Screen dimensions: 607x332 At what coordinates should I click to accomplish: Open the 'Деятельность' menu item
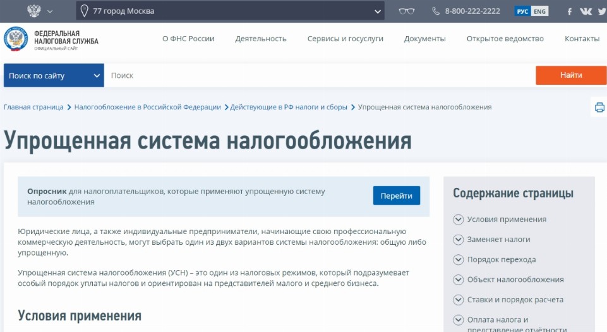click(x=260, y=39)
